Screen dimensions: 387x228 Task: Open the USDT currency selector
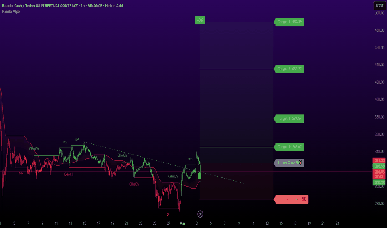(x=380, y=6)
